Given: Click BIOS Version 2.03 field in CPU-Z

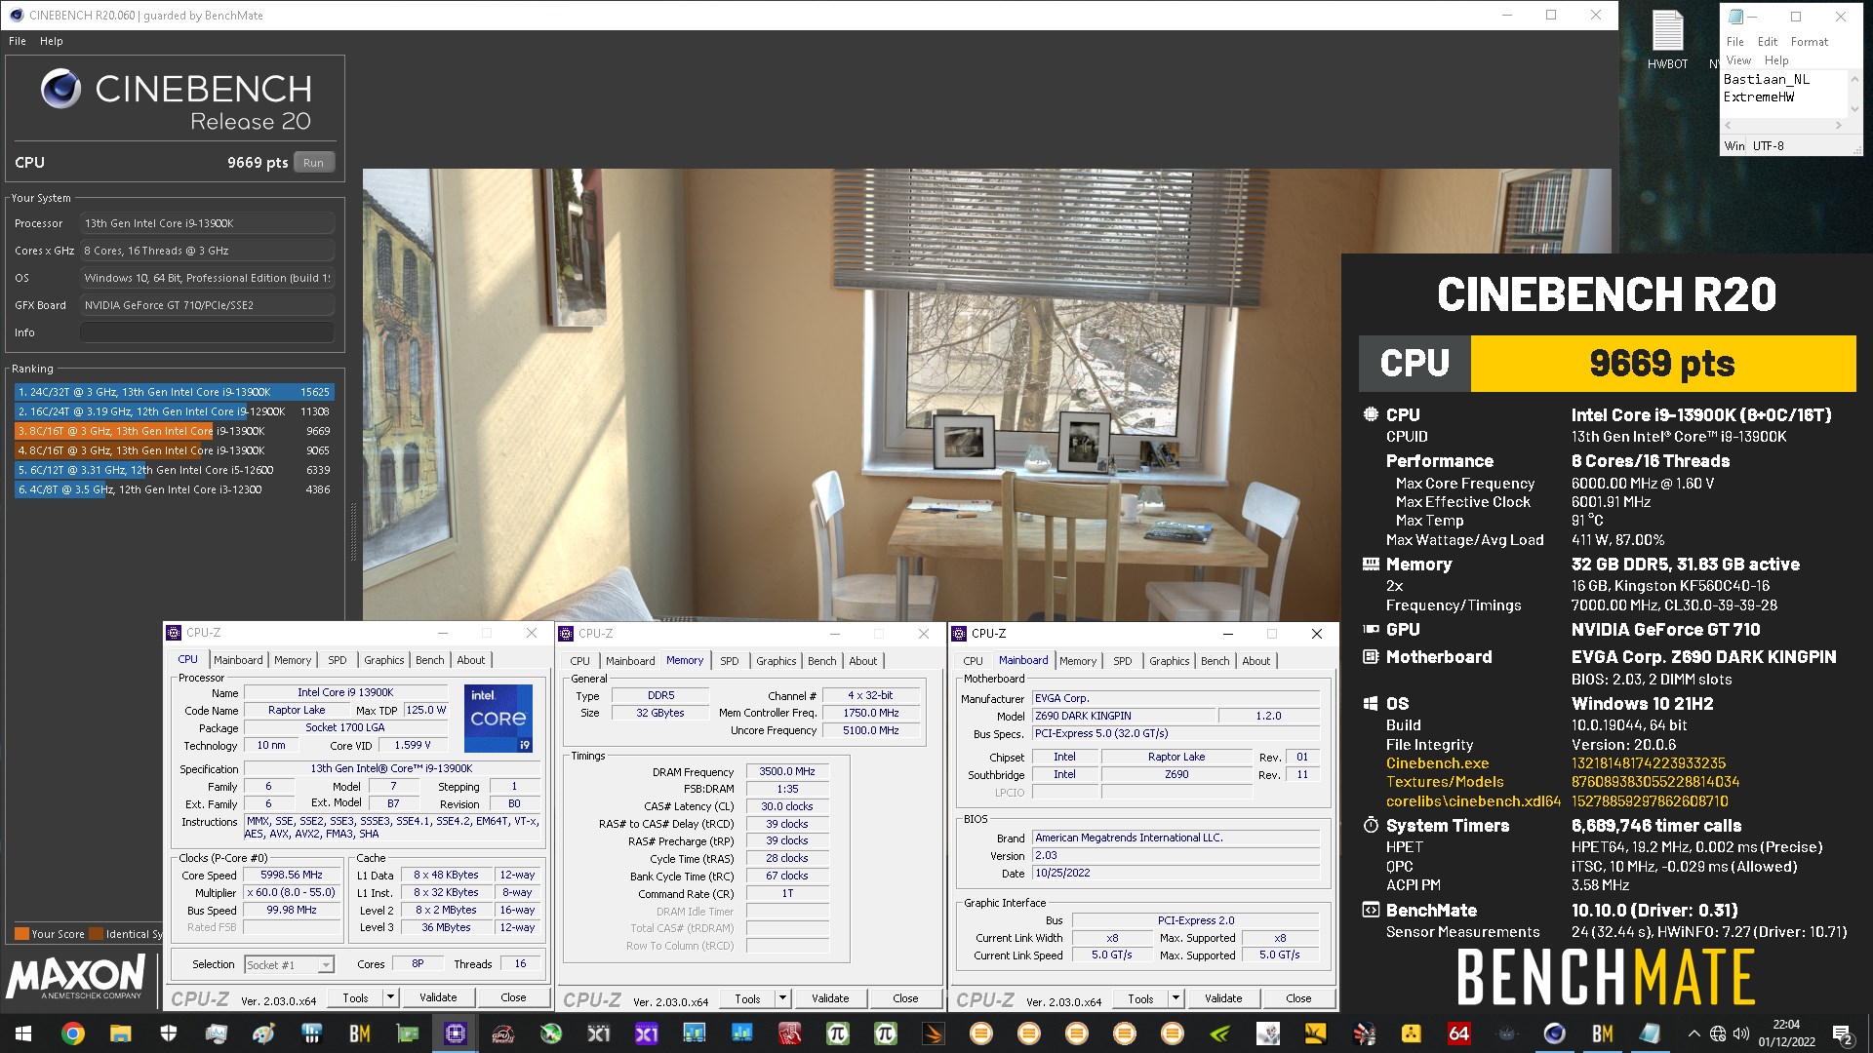Looking at the screenshot, I should pos(1176,855).
